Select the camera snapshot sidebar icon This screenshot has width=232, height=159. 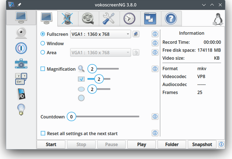click(x=21, y=64)
